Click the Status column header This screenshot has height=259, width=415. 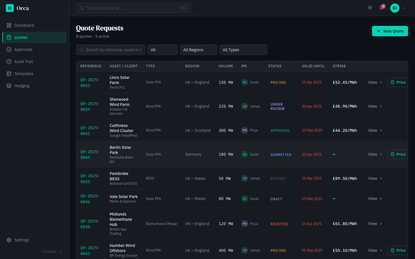[x=275, y=66]
